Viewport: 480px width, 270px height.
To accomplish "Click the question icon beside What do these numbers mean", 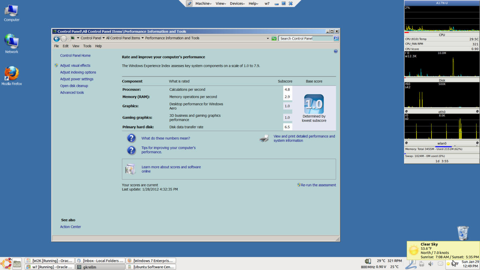I will click(x=131, y=138).
